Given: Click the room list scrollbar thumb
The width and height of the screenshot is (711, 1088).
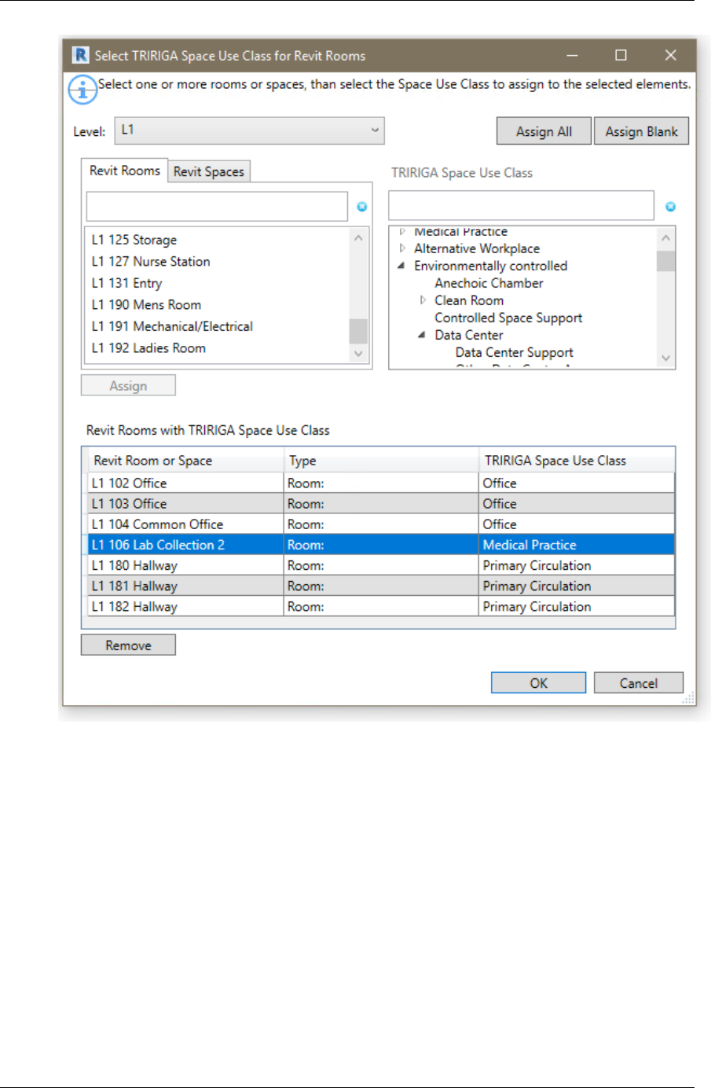Looking at the screenshot, I should [358, 331].
